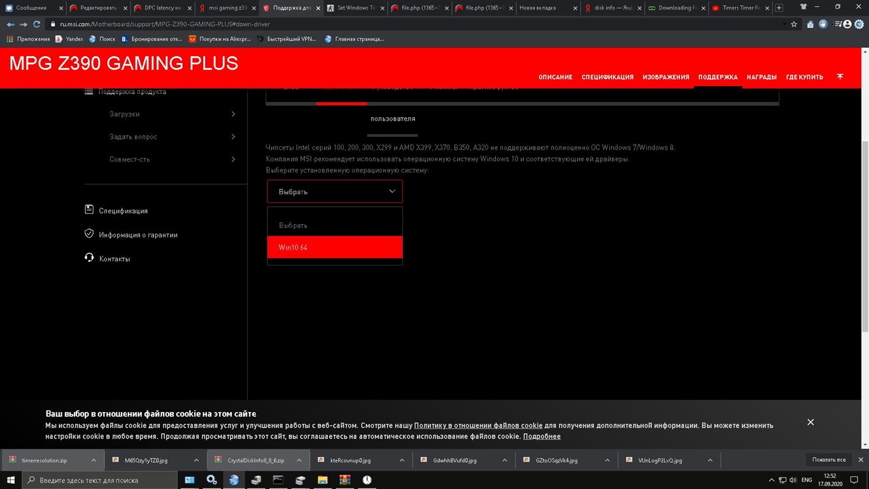Click the Показать все downloads button
This screenshot has height=489, width=869.
click(829, 460)
